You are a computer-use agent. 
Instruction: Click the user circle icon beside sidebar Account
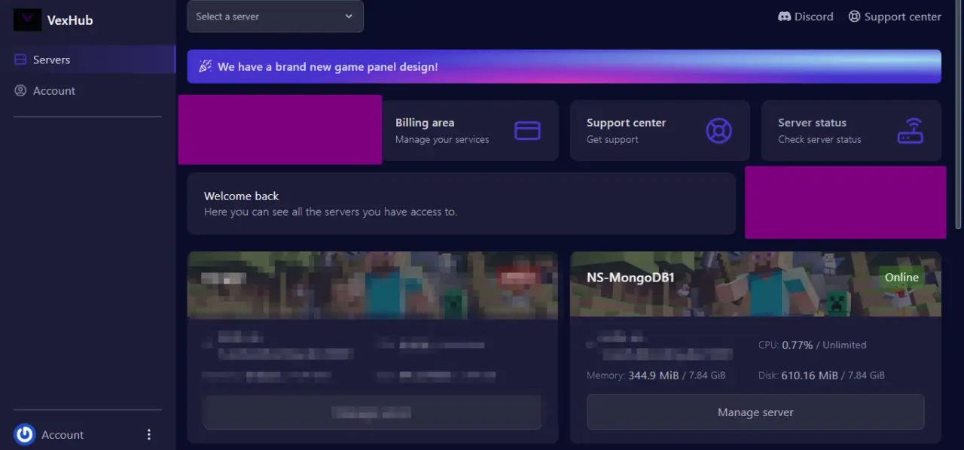point(20,90)
